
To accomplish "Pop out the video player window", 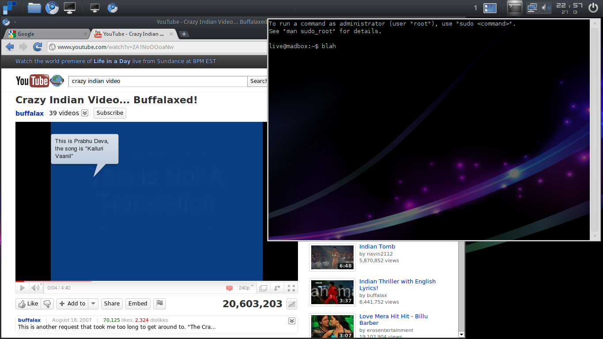I will coord(263,288).
